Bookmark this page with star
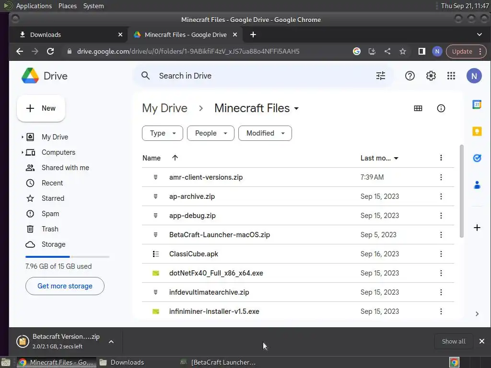Screen dimensions: 491x368 [x=403, y=51]
